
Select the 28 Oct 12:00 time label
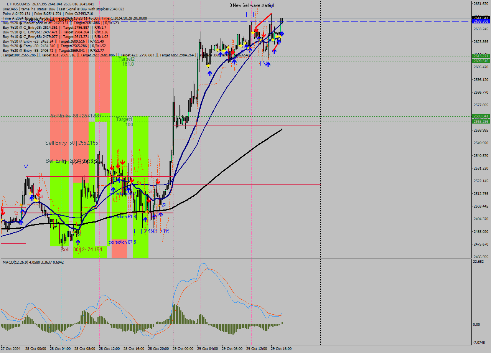(109, 349)
